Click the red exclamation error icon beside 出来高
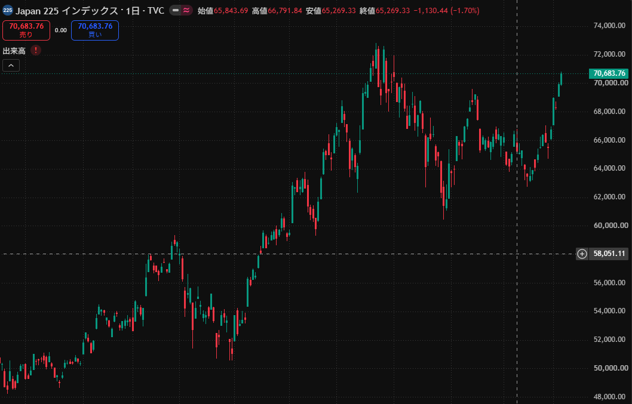The width and height of the screenshot is (632, 404). pos(35,50)
